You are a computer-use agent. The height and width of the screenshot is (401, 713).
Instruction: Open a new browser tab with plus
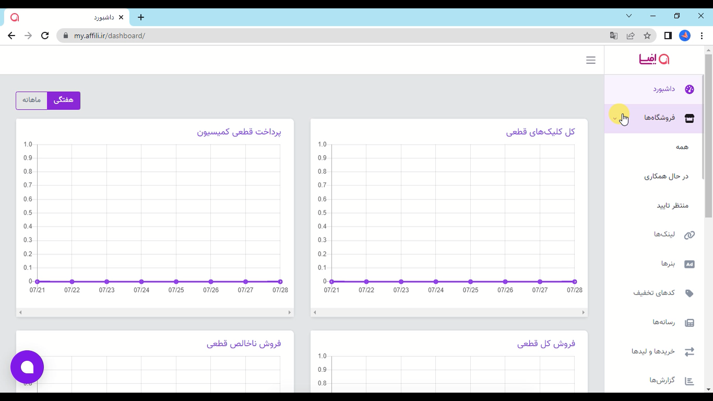coord(141,17)
